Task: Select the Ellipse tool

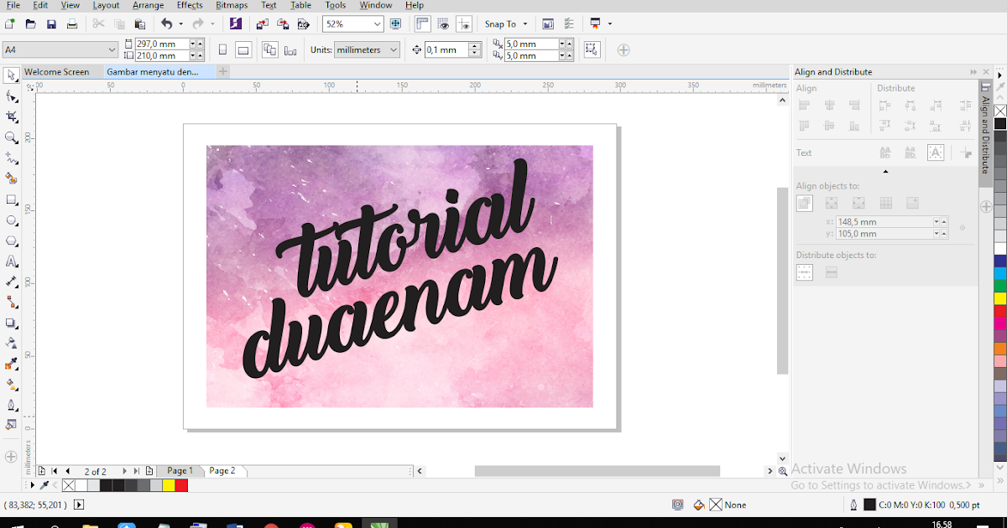Action: (x=12, y=220)
